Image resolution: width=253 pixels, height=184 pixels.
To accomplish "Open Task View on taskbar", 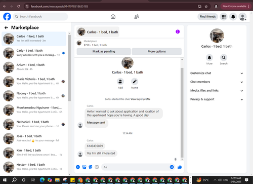I will (33, 180).
